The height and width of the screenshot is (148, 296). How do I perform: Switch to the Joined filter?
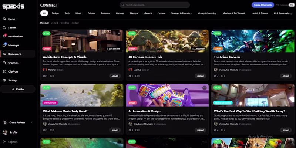point(54,23)
